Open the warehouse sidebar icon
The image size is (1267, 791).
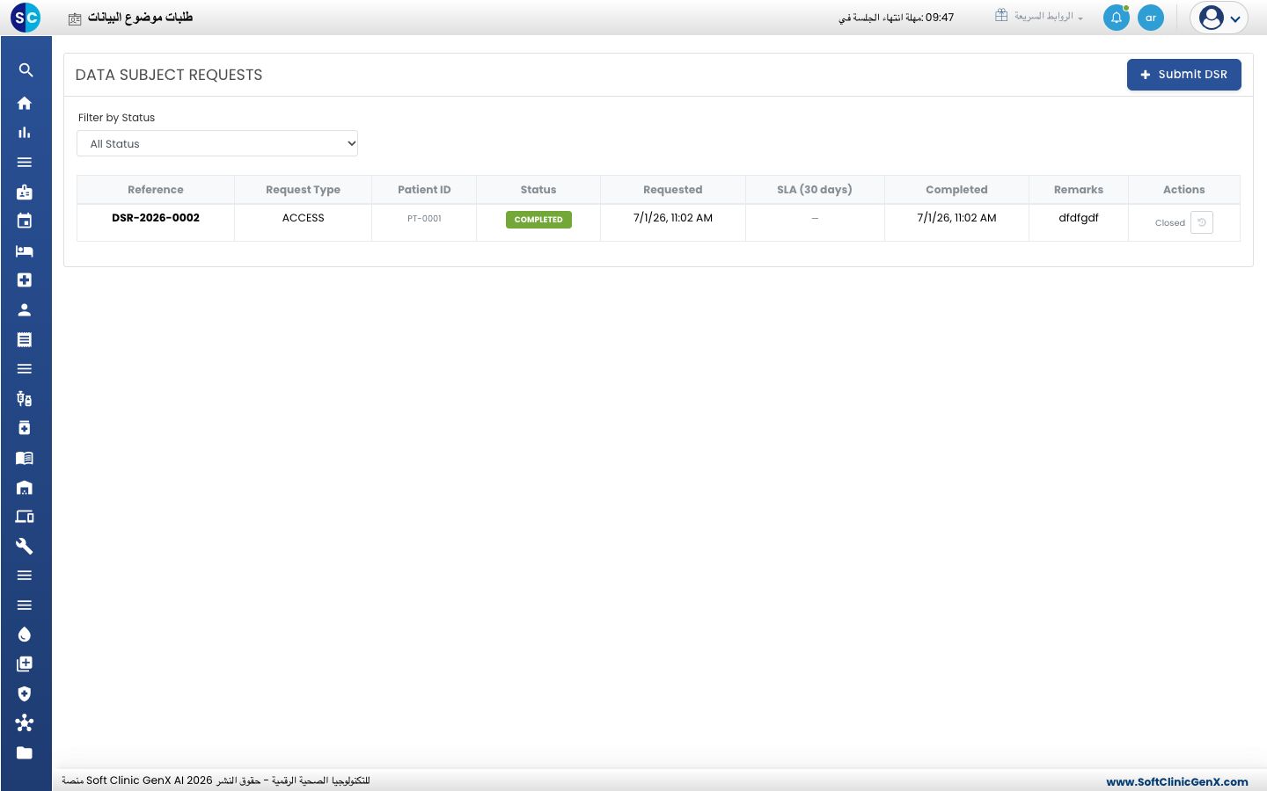pyautogui.click(x=25, y=488)
